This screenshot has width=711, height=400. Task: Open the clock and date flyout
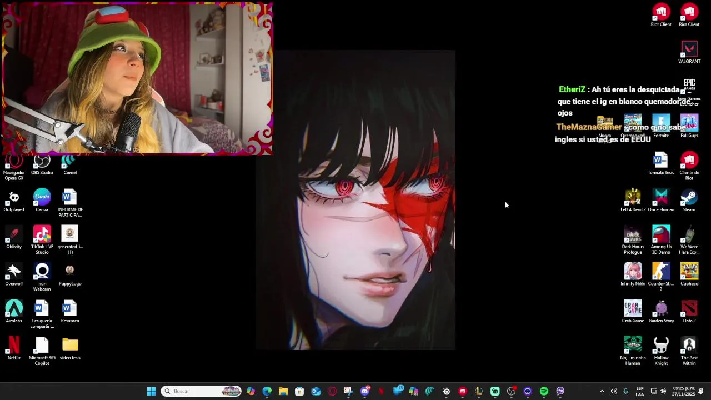tap(684, 391)
